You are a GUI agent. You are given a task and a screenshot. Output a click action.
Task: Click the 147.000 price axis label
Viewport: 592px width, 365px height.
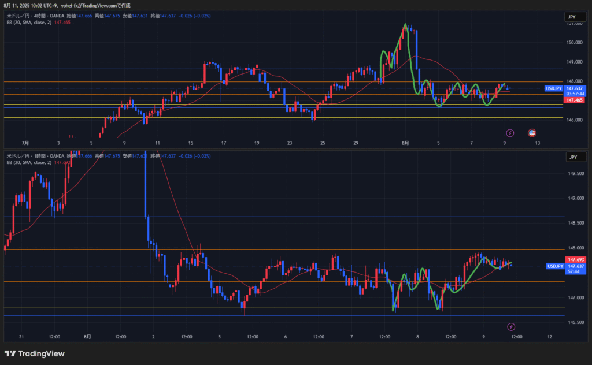[x=576, y=297]
